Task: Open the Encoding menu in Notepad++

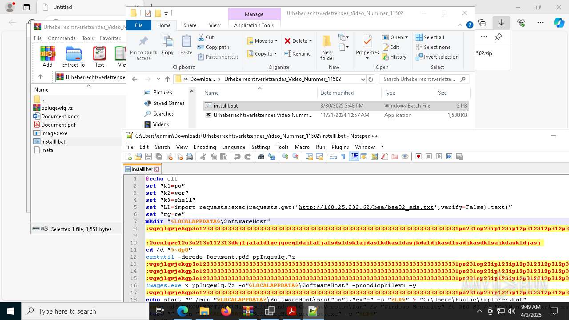Action: coord(204,147)
